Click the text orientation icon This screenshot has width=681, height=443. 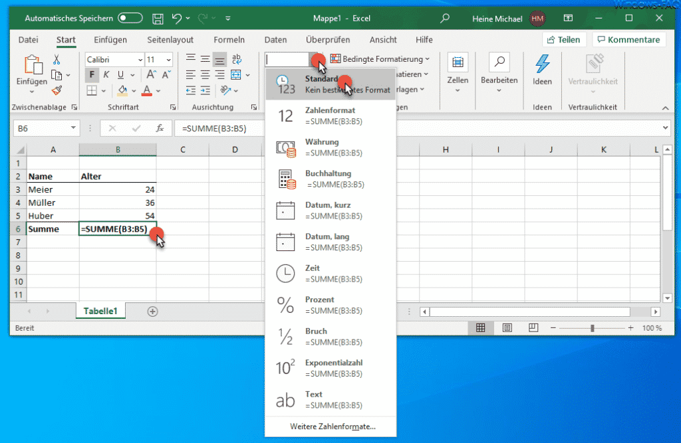point(225,90)
